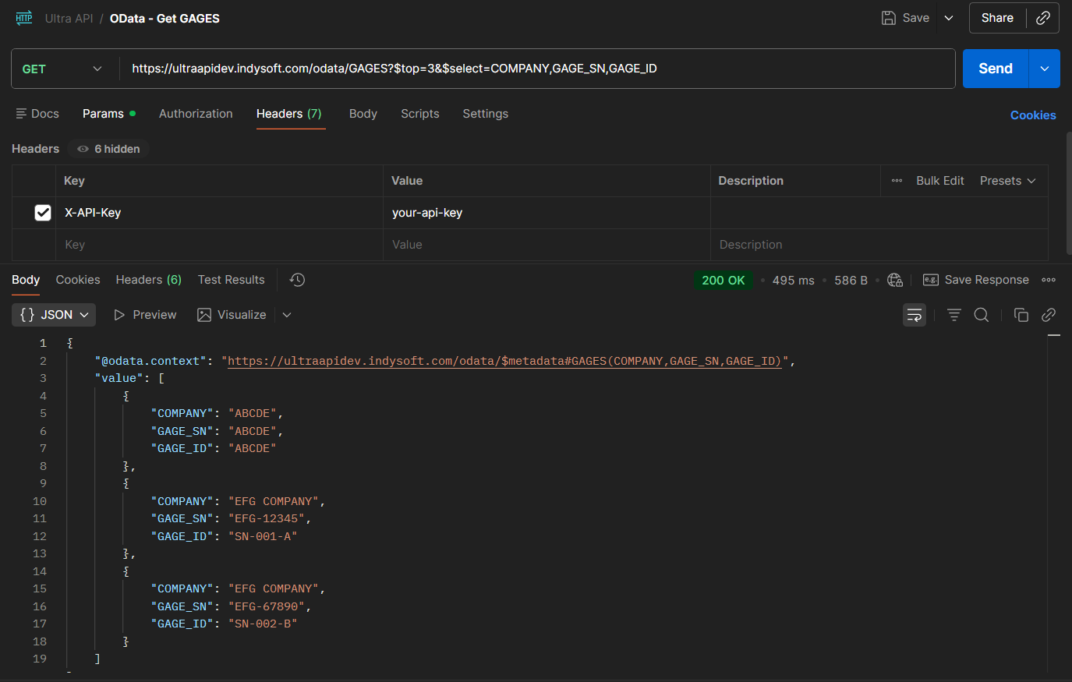This screenshot has width=1072, height=682.
Task: Click the empty Description input field
Action: (879, 245)
